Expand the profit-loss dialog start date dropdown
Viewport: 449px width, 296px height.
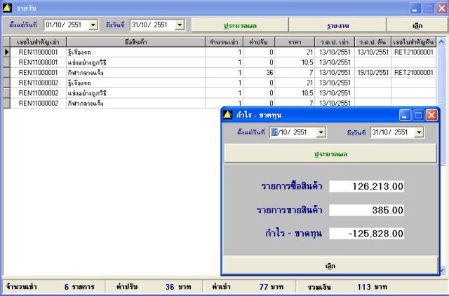(x=321, y=132)
